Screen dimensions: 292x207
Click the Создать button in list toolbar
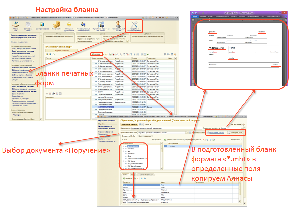coord(96,54)
